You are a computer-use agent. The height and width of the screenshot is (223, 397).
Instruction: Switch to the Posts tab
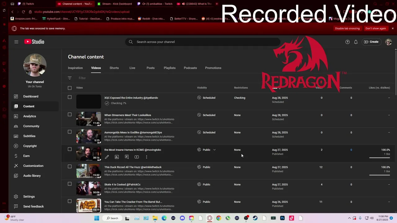[150, 68]
